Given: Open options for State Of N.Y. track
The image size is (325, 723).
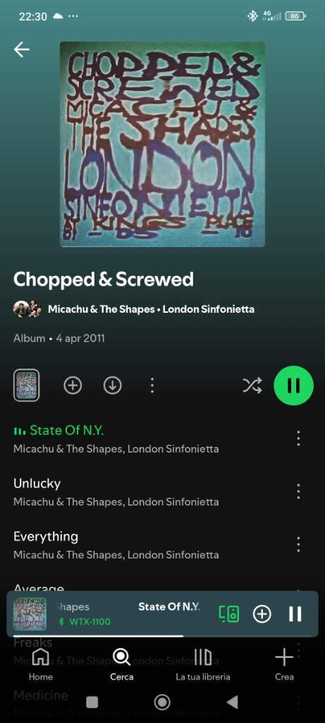Looking at the screenshot, I should point(298,438).
